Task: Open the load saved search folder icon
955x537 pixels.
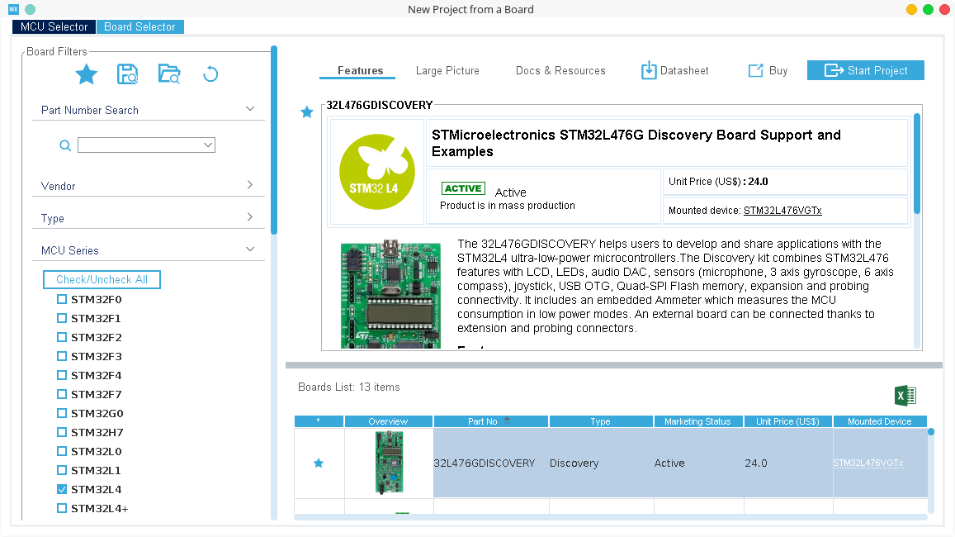Action: pos(169,74)
